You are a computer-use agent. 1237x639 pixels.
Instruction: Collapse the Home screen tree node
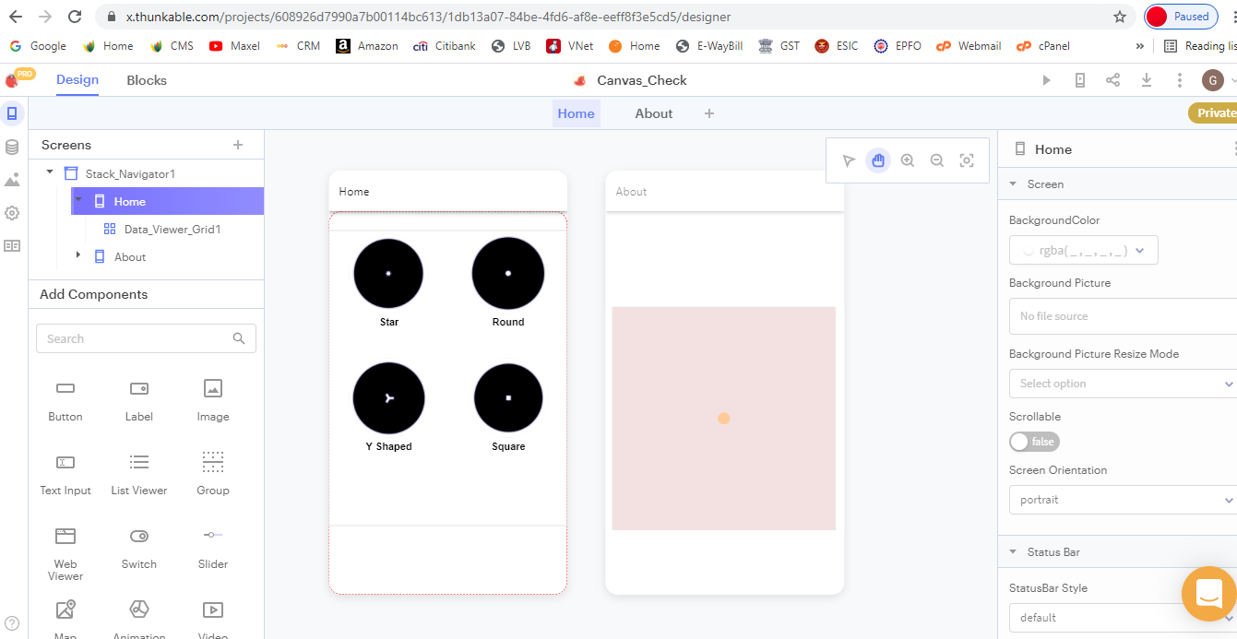(x=78, y=200)
